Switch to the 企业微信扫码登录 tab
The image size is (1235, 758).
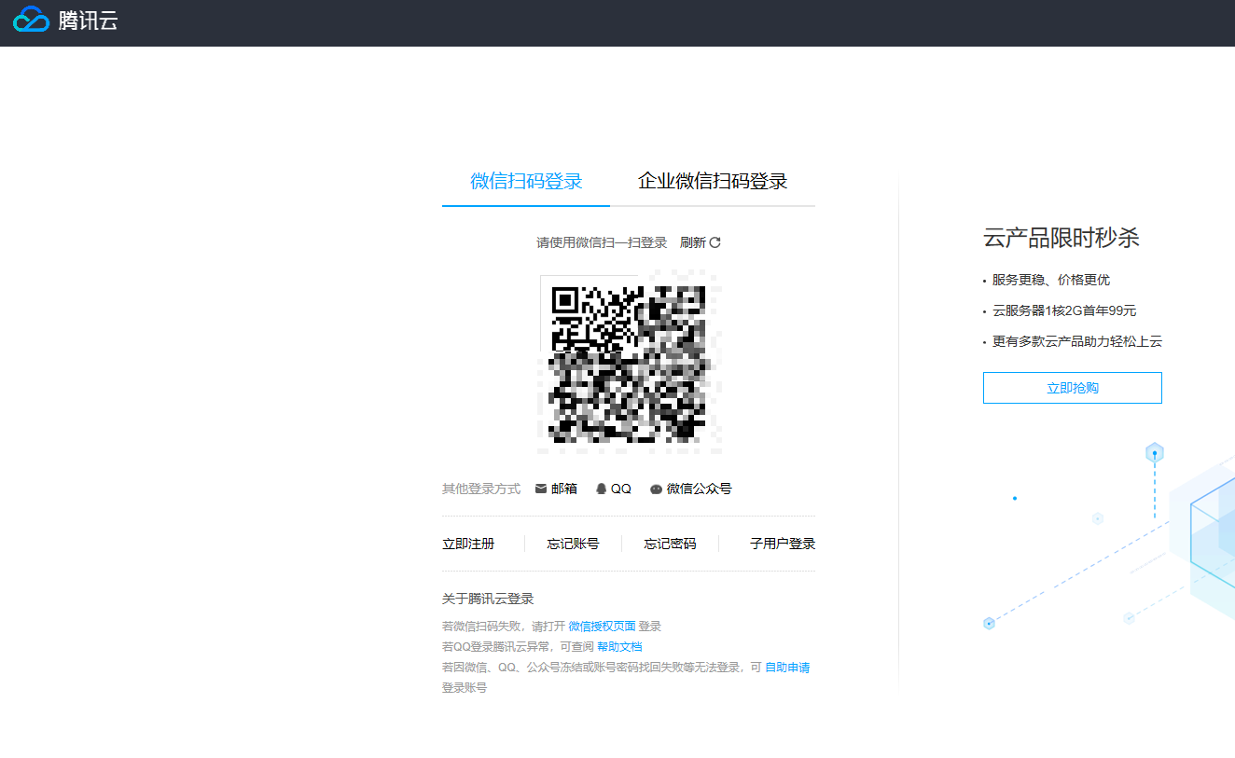pos(713,181)
